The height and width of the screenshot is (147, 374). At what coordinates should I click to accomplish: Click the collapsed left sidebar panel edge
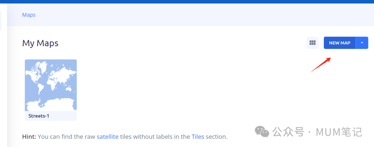tap(1, 21)
